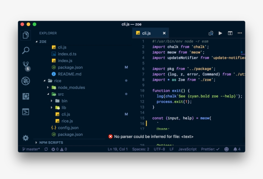Click the search-in-file icon in editor toolbar
Viewport: 263px width, 179px height.
tap(211, 33)
